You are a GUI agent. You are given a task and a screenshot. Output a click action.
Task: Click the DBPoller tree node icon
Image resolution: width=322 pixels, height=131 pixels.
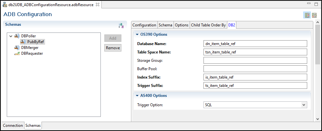(17, 36)
